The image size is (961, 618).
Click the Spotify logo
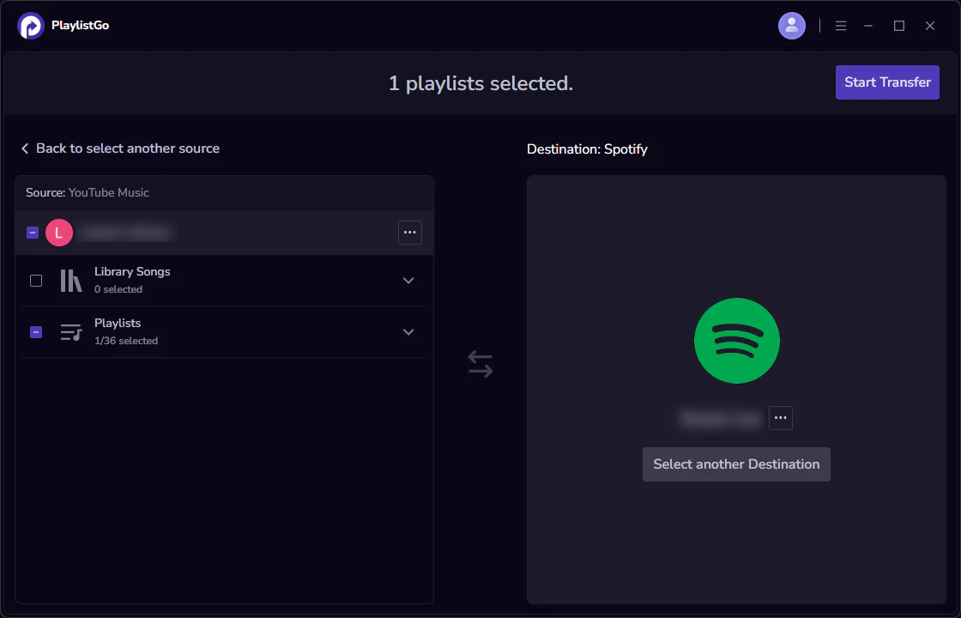point(737,341)
